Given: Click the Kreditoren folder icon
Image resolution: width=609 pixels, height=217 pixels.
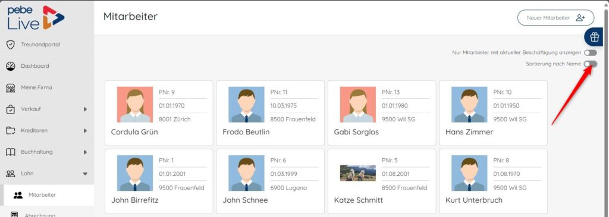Looking at the screenshot, I should click(11, 130).
